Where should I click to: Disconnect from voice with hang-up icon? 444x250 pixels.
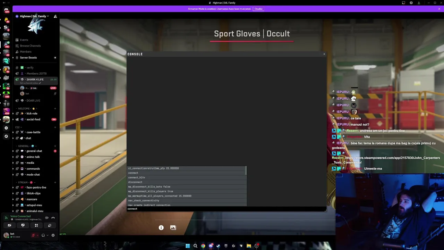coord(53,218)
